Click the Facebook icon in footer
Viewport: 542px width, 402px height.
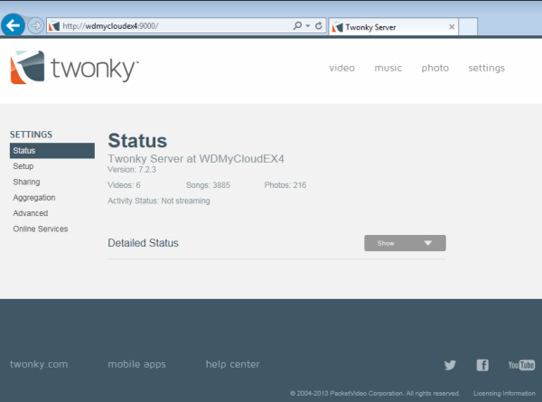pos(482,365)
